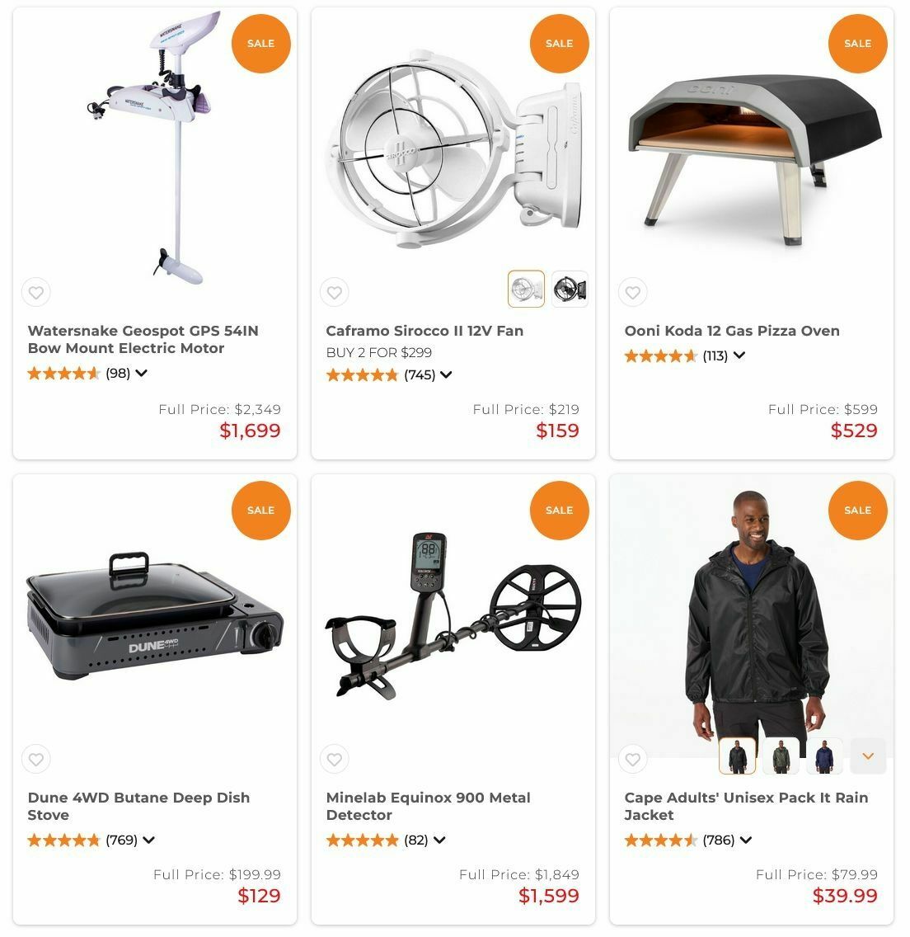Add Watersnake Geospot motor to wishlist
The image size is (910, 937).
click(35, 293)
